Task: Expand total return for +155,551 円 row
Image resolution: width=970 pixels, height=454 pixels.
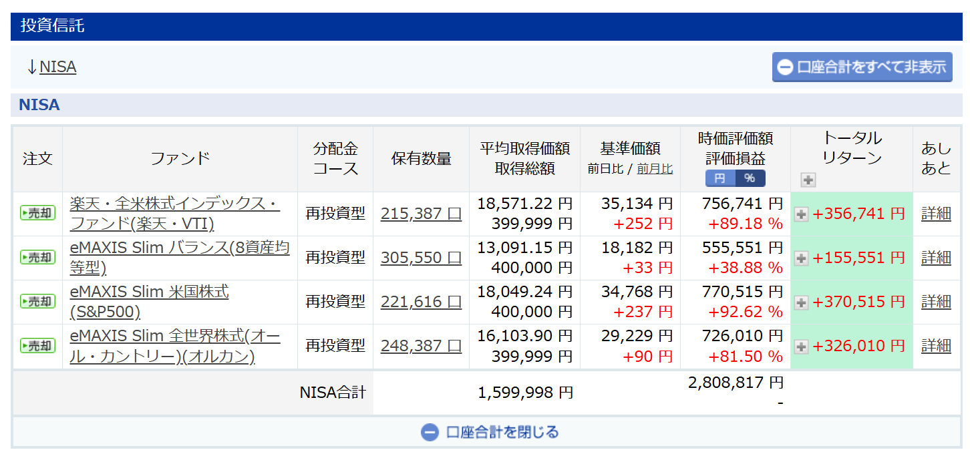Action: 801,258
